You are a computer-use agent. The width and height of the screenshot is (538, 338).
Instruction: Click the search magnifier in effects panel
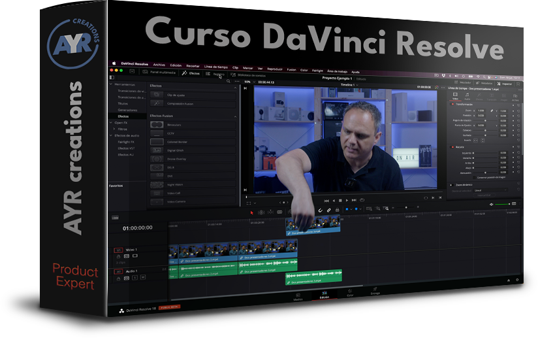[227, 81]
